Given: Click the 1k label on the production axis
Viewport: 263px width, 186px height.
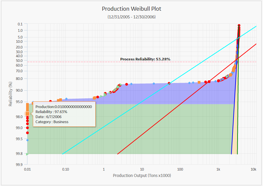Looking at the screenshot, I should click(218, 169).
